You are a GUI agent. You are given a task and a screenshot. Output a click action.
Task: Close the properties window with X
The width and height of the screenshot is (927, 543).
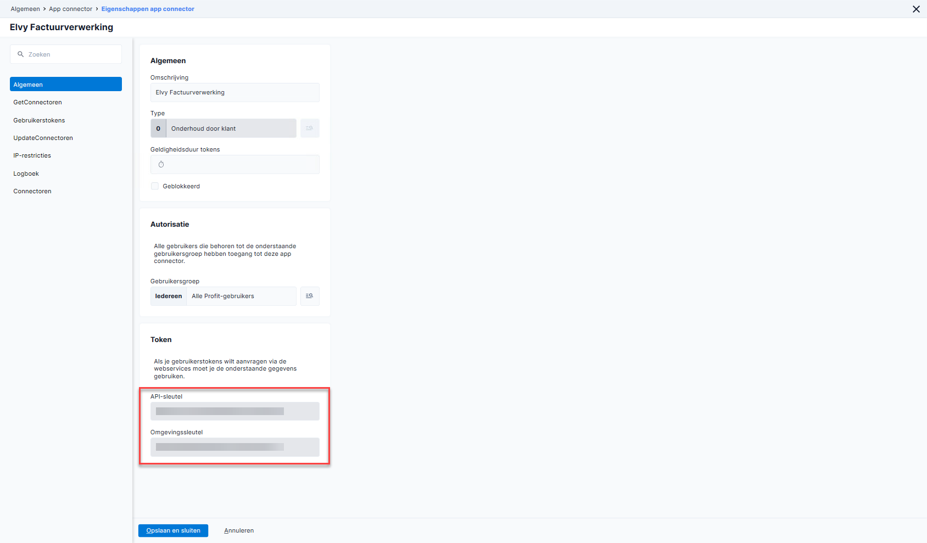(916, 9)
